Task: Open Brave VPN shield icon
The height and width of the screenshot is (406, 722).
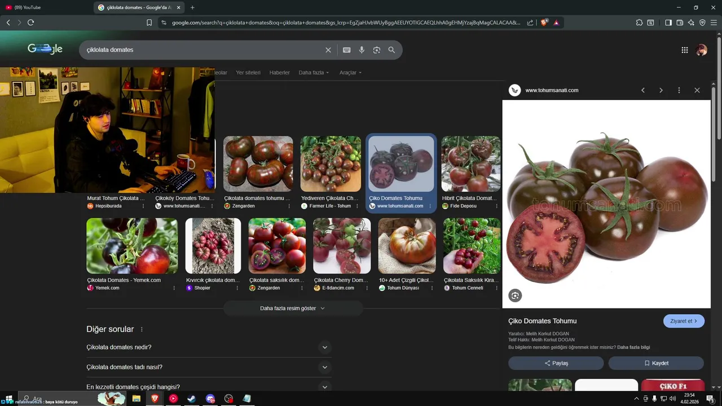Action: 702,23
